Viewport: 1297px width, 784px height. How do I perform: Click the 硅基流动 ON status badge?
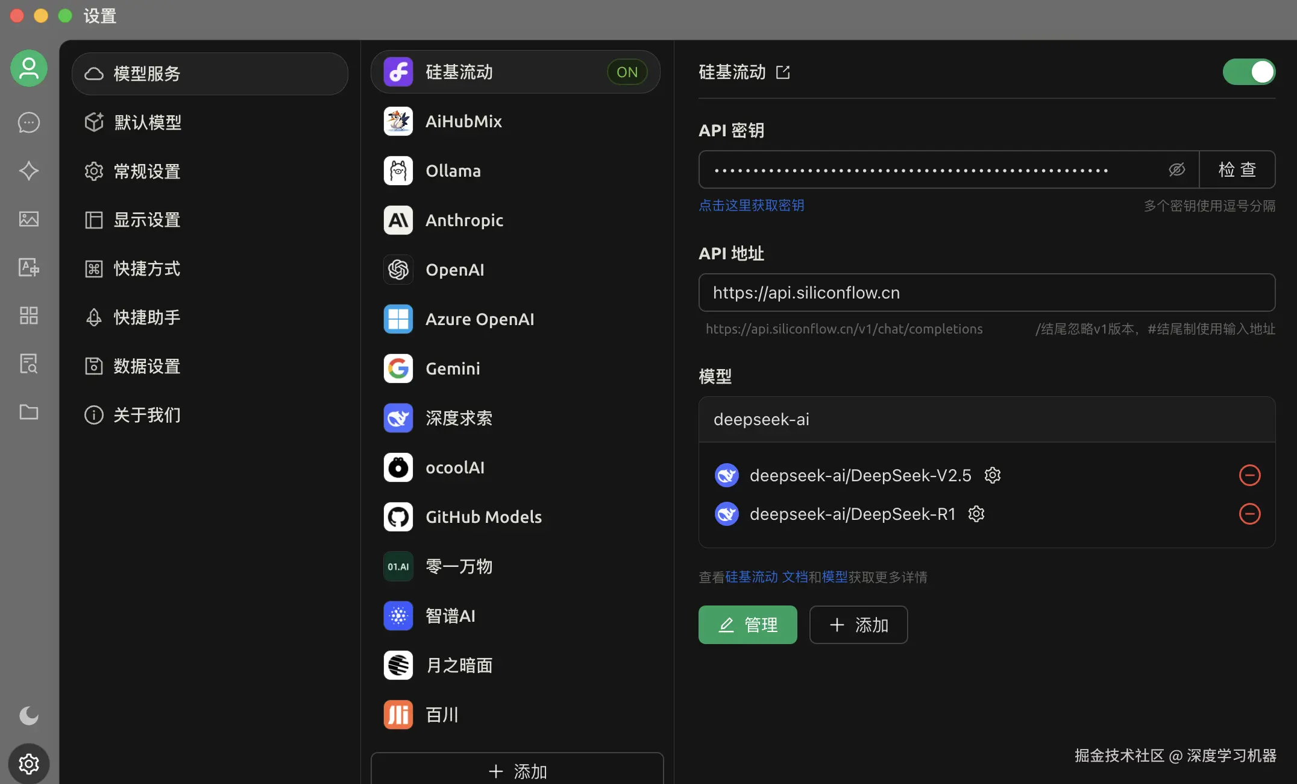(x=627, y=72)
